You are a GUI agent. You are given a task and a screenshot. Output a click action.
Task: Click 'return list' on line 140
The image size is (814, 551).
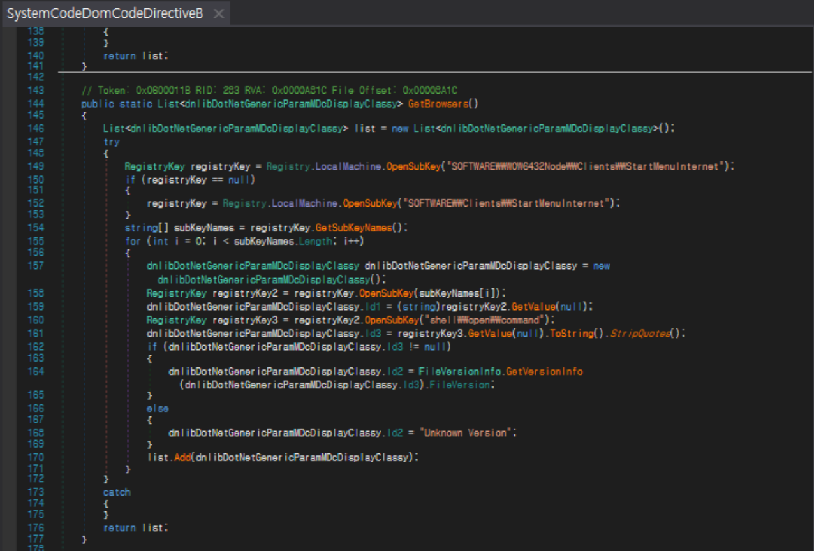(134, 56)
